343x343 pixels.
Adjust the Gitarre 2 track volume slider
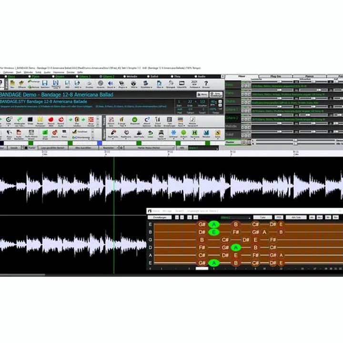point(280,115)
